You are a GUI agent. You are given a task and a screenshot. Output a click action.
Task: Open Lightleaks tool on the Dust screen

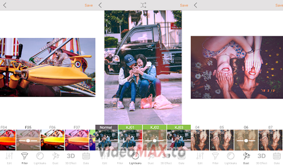tap(231, 158)
